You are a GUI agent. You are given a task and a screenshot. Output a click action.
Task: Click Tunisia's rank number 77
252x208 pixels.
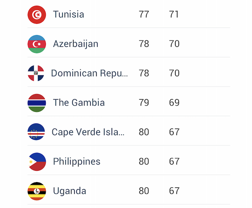pos(144,14)
